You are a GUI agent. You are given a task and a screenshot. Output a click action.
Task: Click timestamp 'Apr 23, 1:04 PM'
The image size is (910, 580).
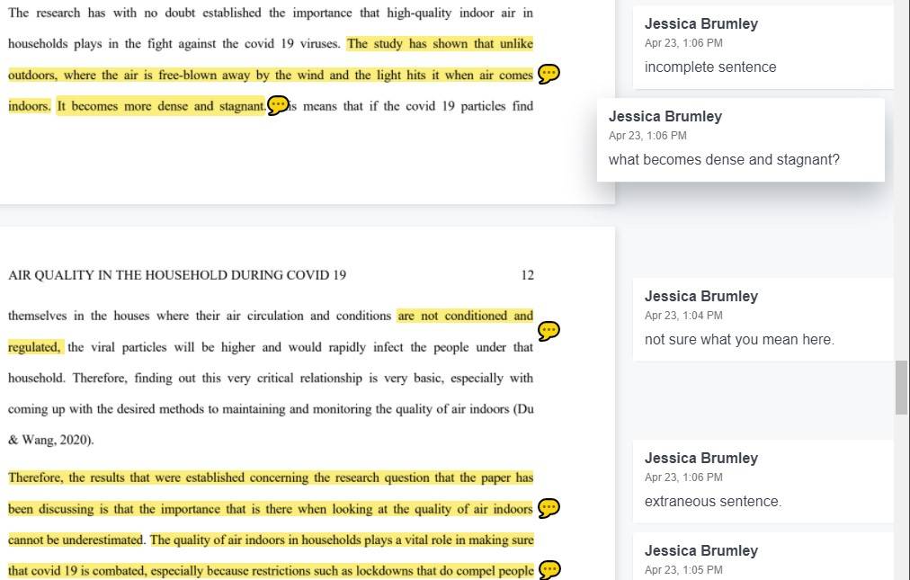[683, 316]
